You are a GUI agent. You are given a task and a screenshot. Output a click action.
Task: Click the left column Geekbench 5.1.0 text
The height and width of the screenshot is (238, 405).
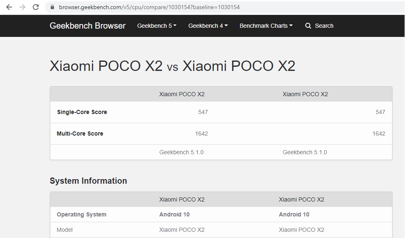click(x=181, y=152)
